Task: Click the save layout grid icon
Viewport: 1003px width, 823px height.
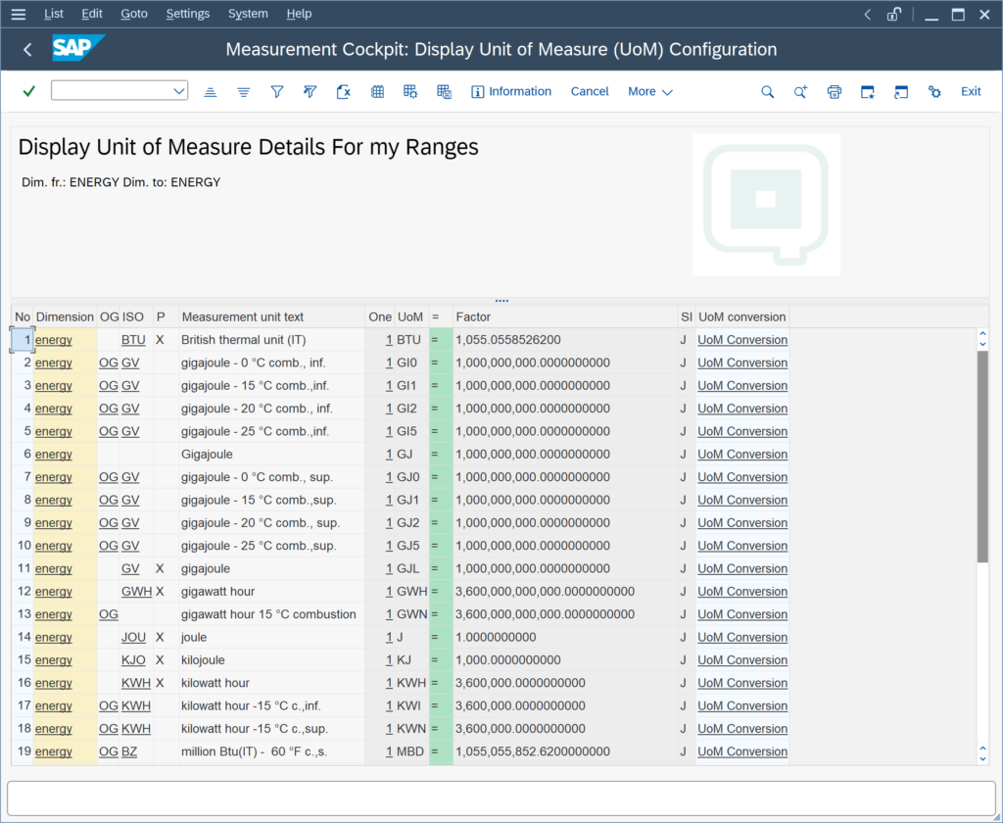Action: [x=444, y=92]
